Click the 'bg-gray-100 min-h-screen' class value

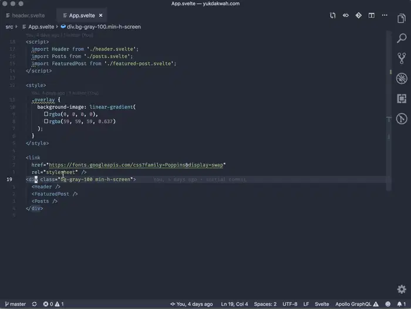click(95, 179)
